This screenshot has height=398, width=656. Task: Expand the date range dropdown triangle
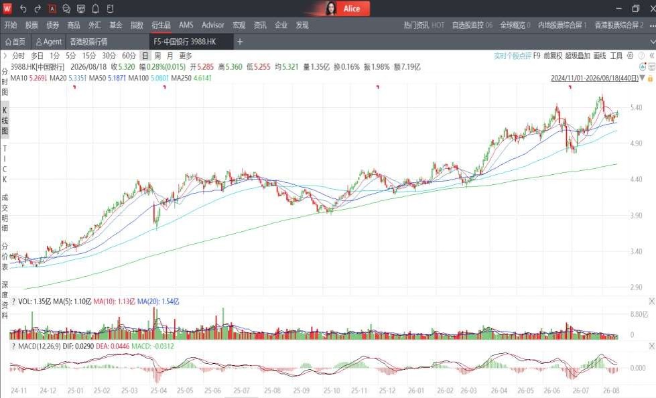tap(642, 78)
